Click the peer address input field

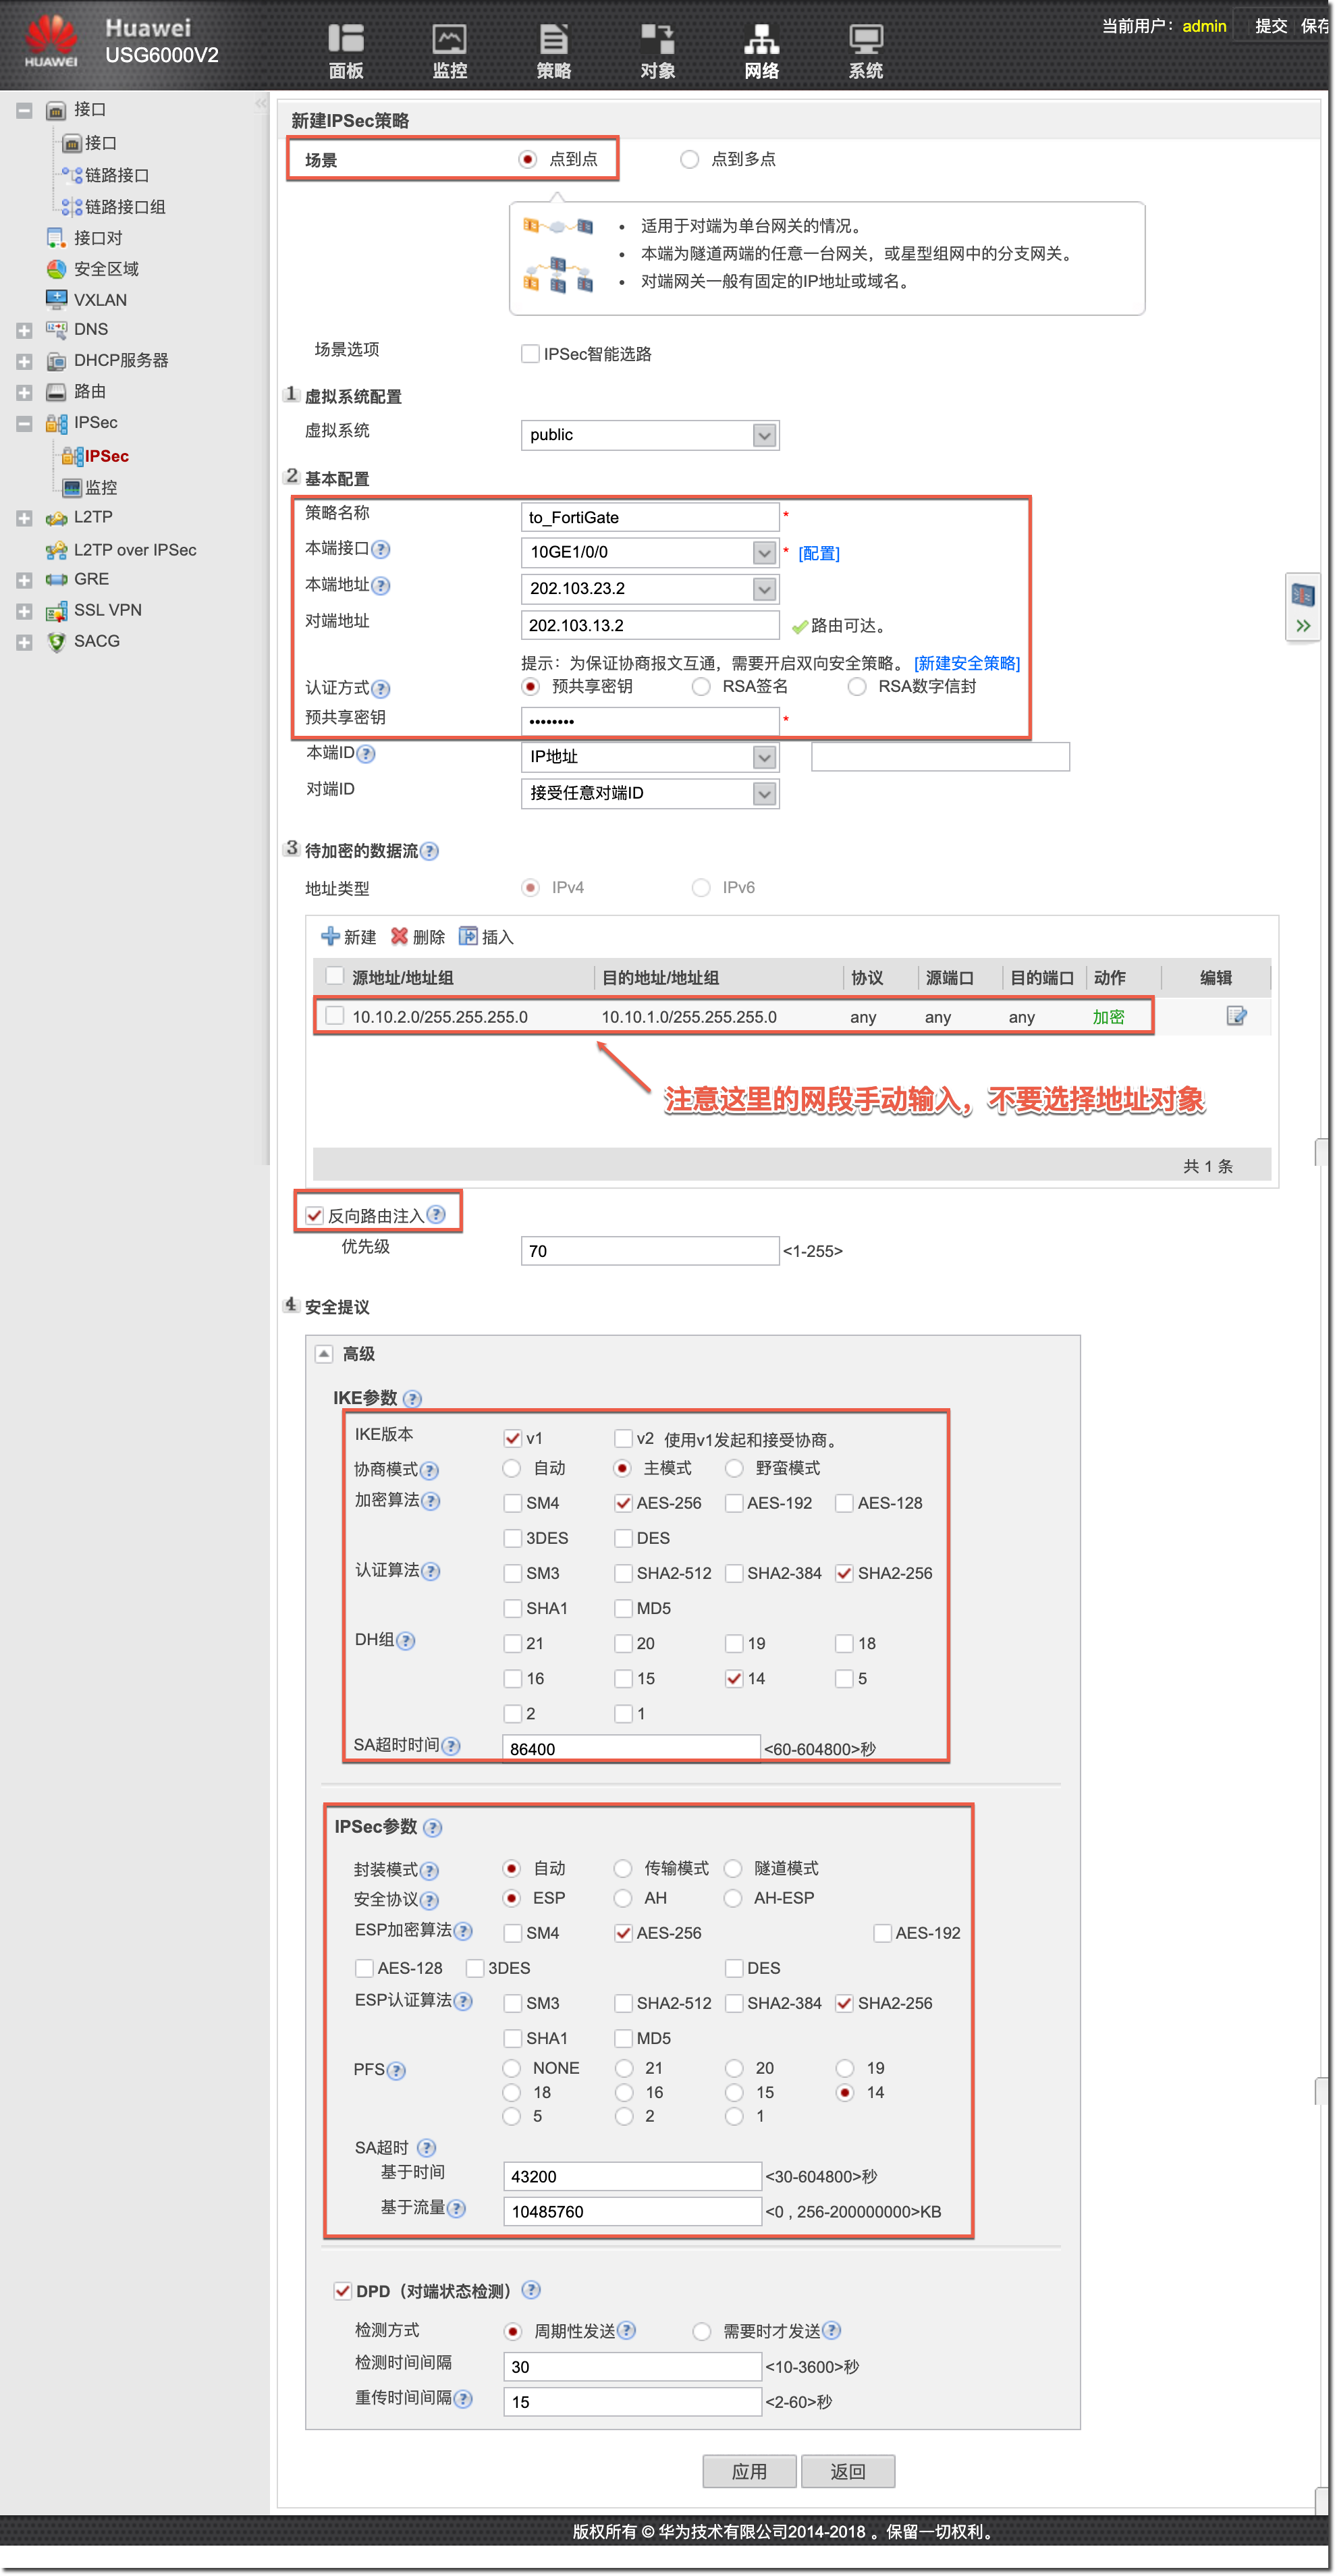[x=649, y=625]
